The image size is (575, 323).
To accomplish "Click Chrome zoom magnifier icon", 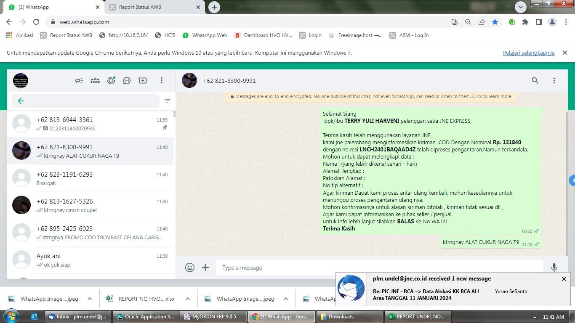I will [x=468, y=22].
